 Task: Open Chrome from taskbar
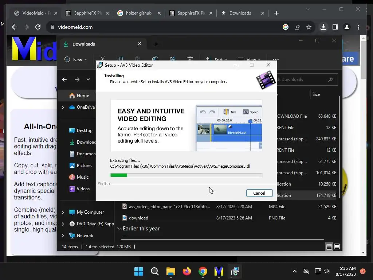pyautogui.click(x=203, y=271)
